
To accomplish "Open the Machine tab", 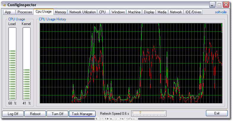I will (x=134, y=12).
